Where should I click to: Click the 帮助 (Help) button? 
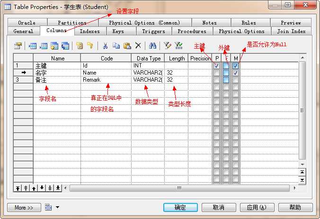click(295, 207)
